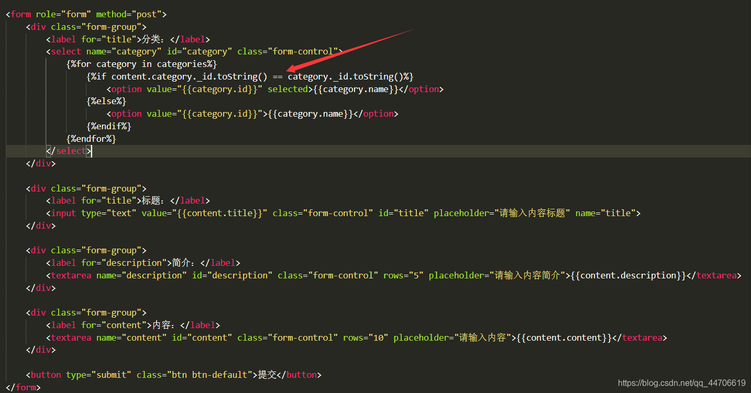This screenshot has height=393, width=751.
Task: Click the option line with selected attribute
Action: click(275, 89)
